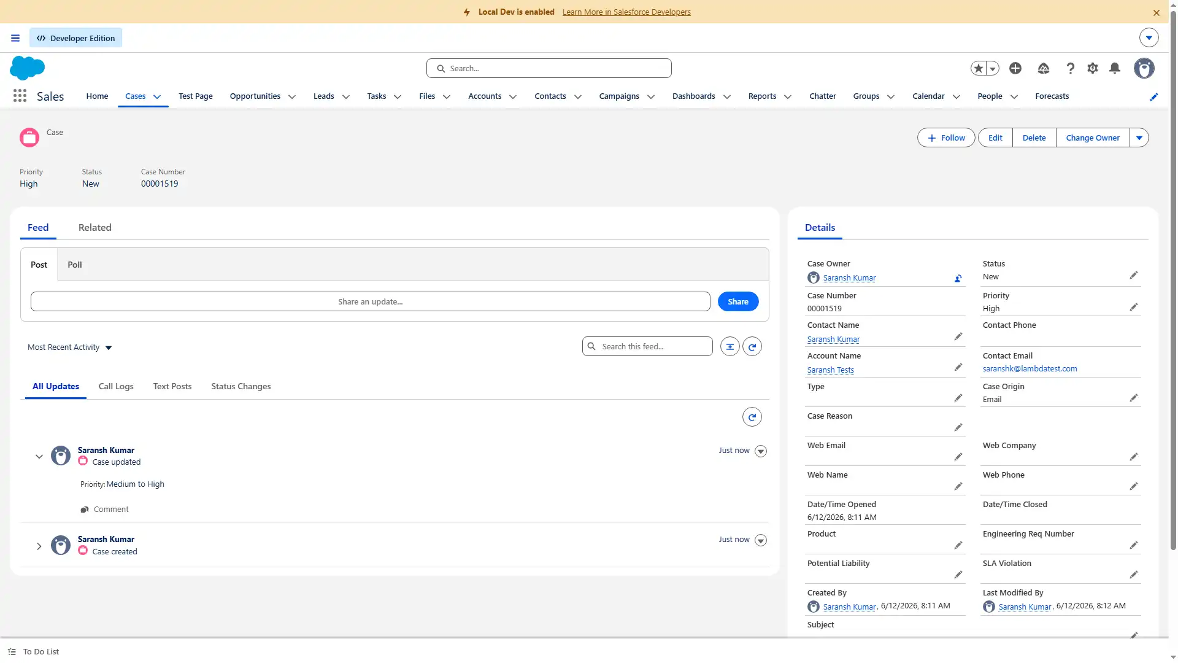Switch to the Related tab
This screenshot has width=1178, height=663.
coord(95,227)
